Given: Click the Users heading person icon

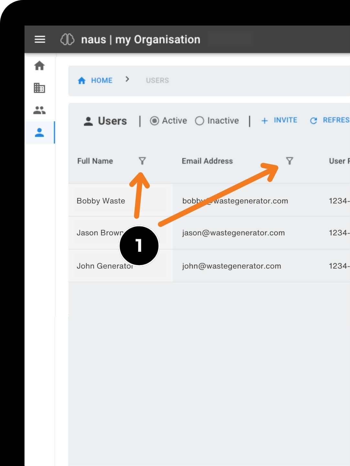Looking at the screenshot, I should click(88, 121).
